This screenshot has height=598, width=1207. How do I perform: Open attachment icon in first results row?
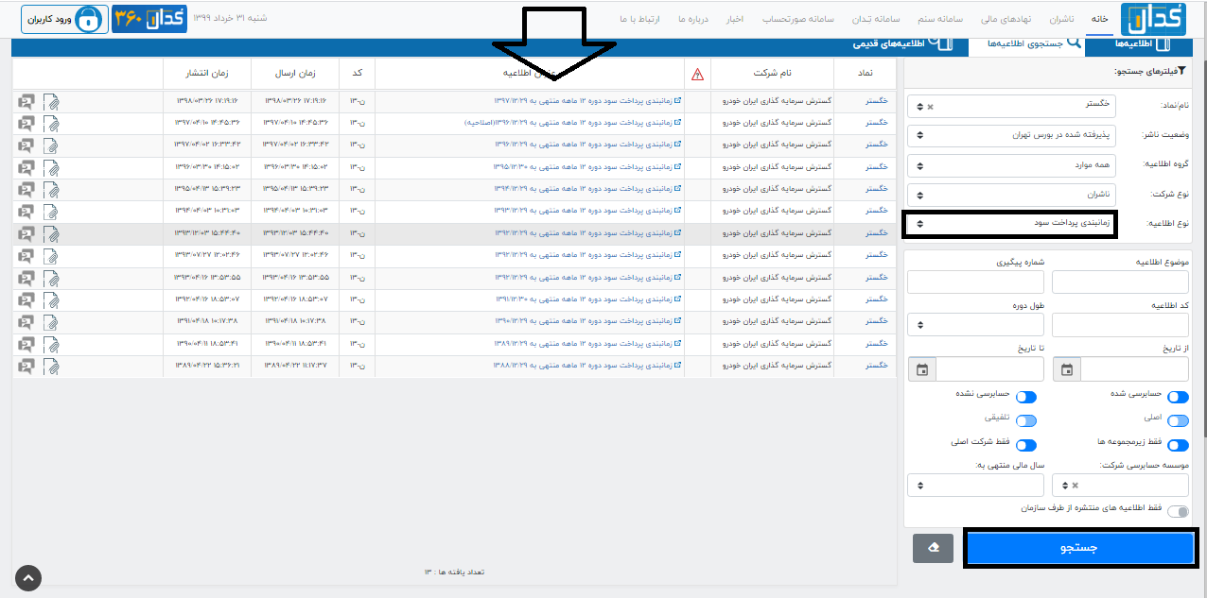51,101
